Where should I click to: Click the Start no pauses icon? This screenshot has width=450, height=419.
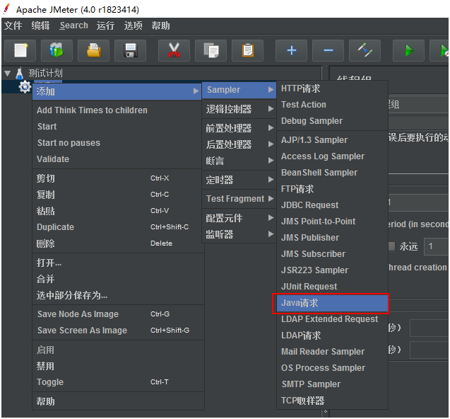(439, 51)
